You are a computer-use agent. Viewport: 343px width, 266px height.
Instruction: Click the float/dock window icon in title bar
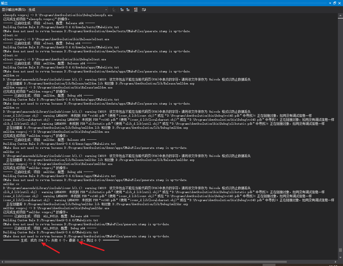click(x=334, y=3)
